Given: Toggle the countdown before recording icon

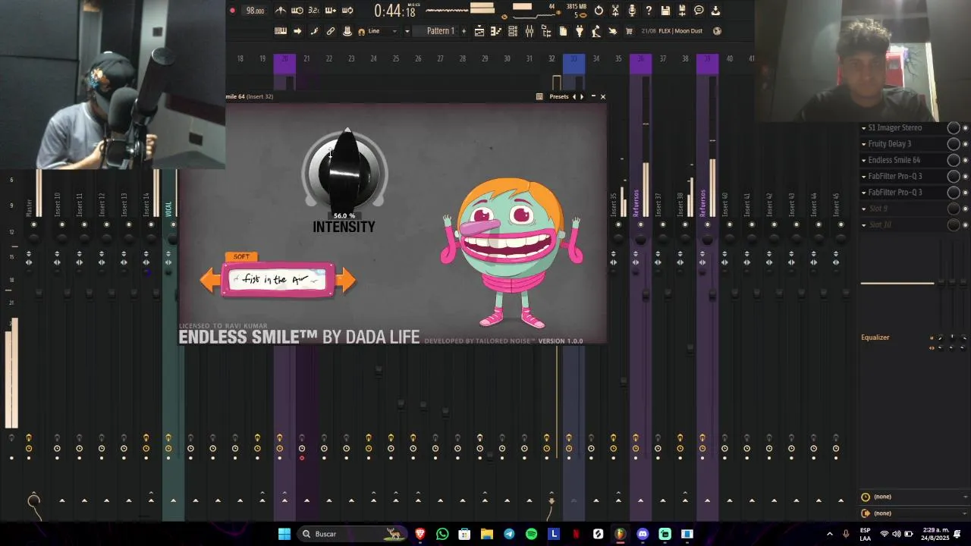Looking at the screenshot, I should coord(314,11).
